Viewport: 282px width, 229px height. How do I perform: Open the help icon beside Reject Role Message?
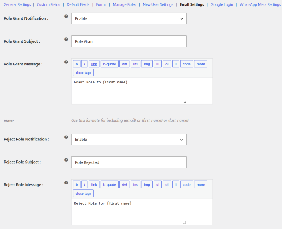point(66,183)
